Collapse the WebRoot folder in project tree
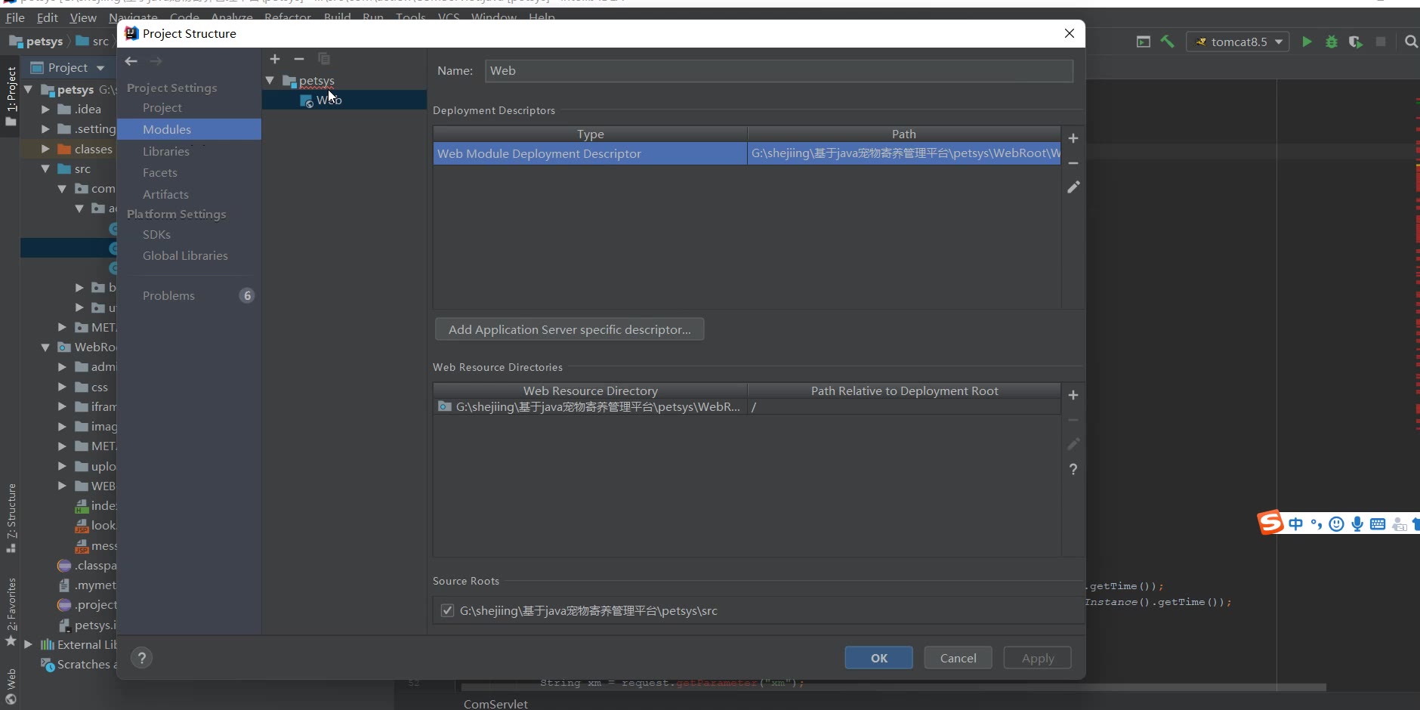1420x710 pixels. coord(45,347)
